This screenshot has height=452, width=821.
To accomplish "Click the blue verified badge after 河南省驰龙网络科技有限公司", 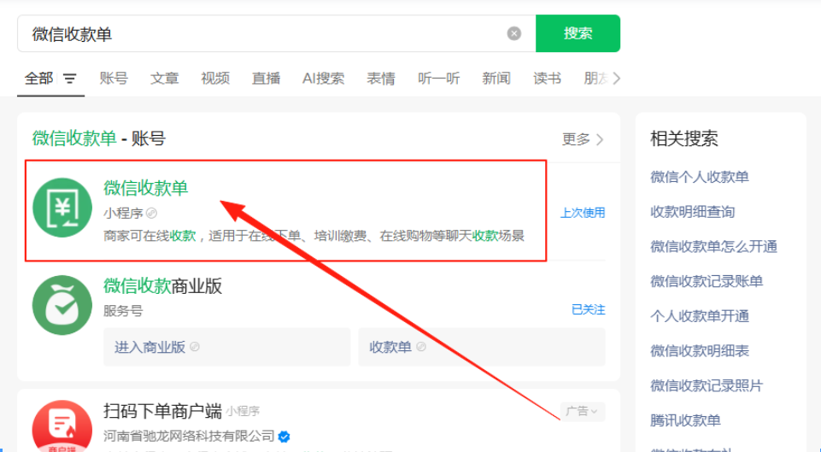I will click(x=284, y=437).
